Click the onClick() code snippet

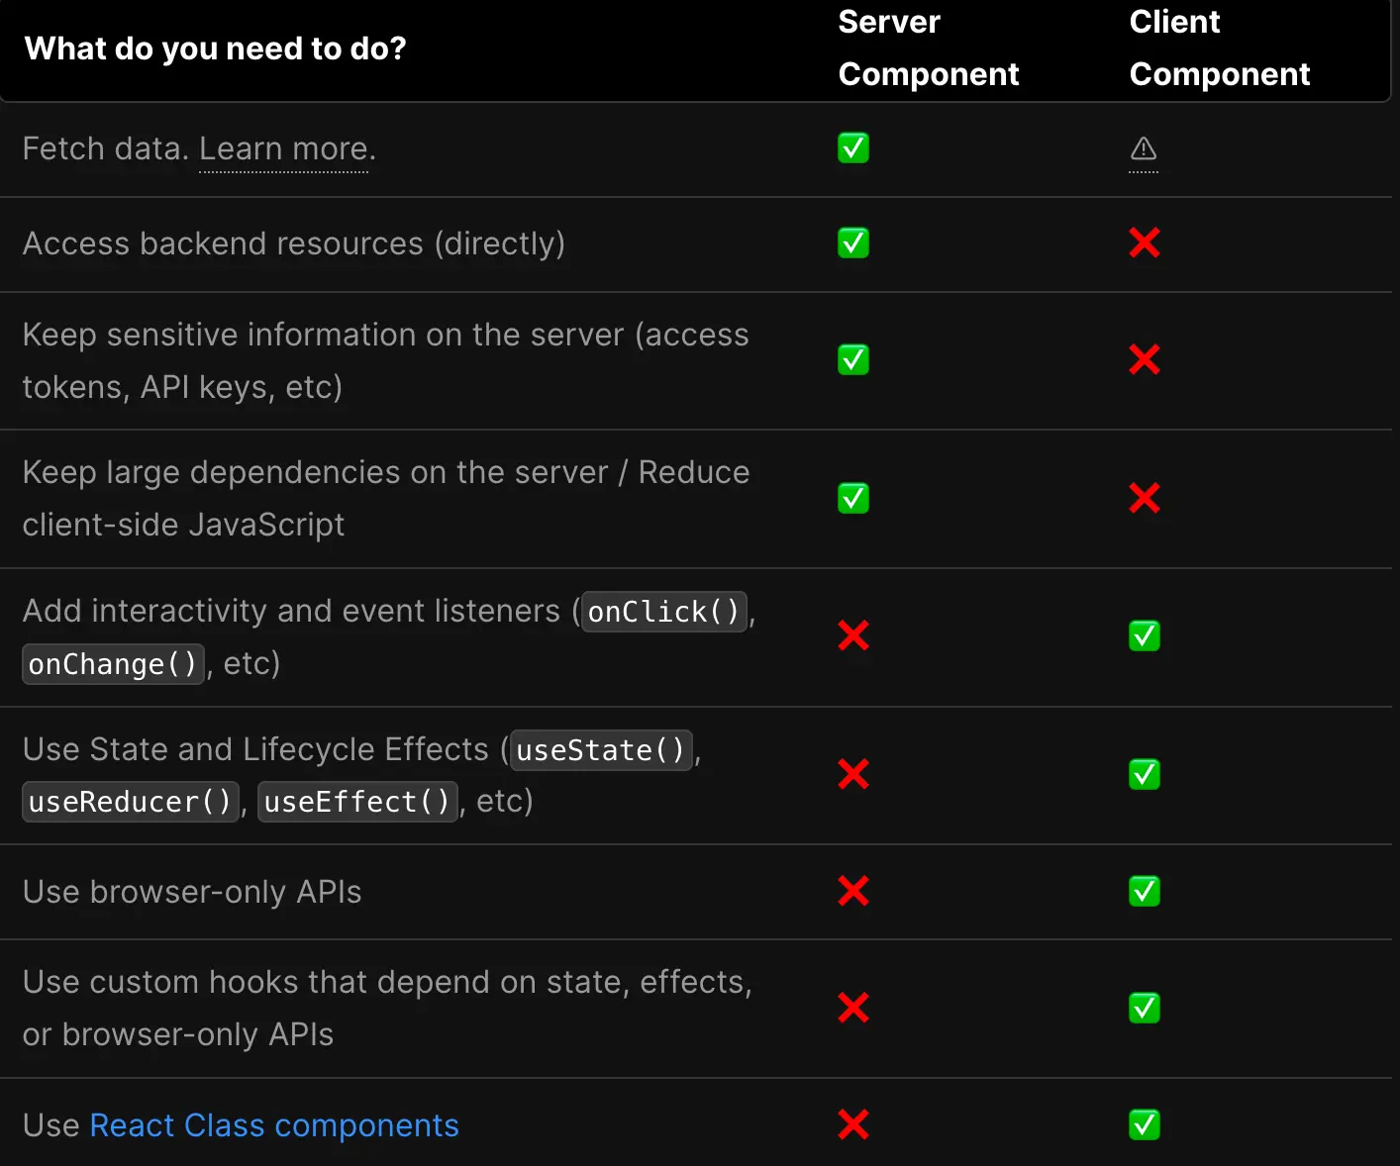point(664,612)
